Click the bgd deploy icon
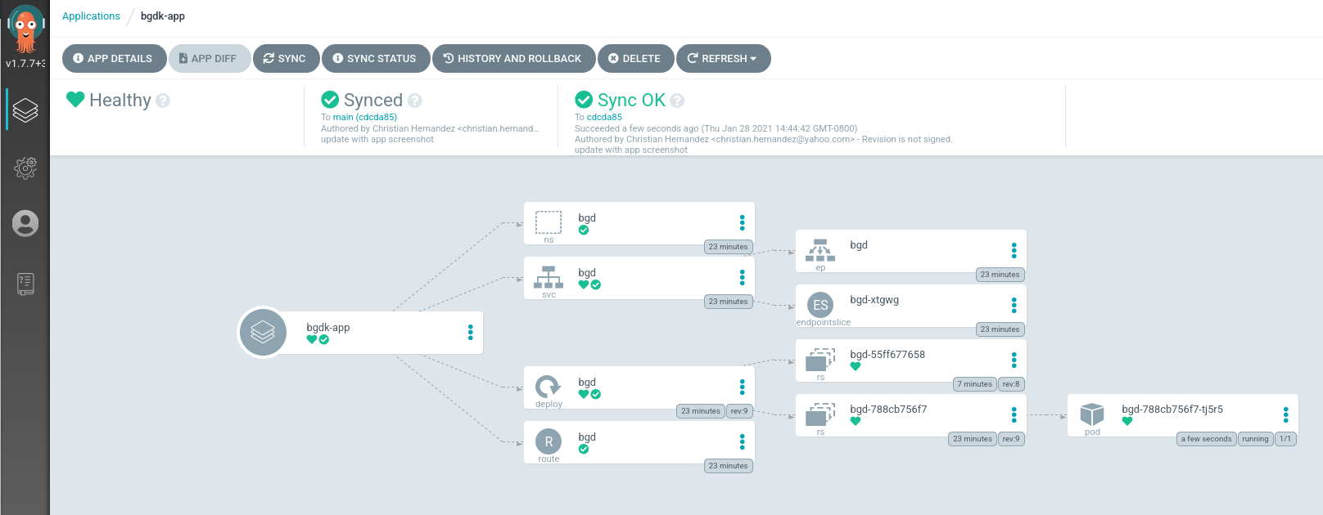 click(x=549, y=387)
